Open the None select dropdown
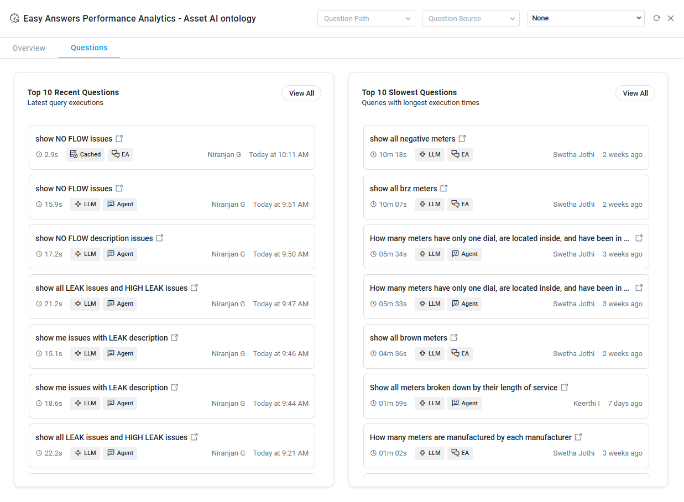The image size is (684, 502). 586,18
